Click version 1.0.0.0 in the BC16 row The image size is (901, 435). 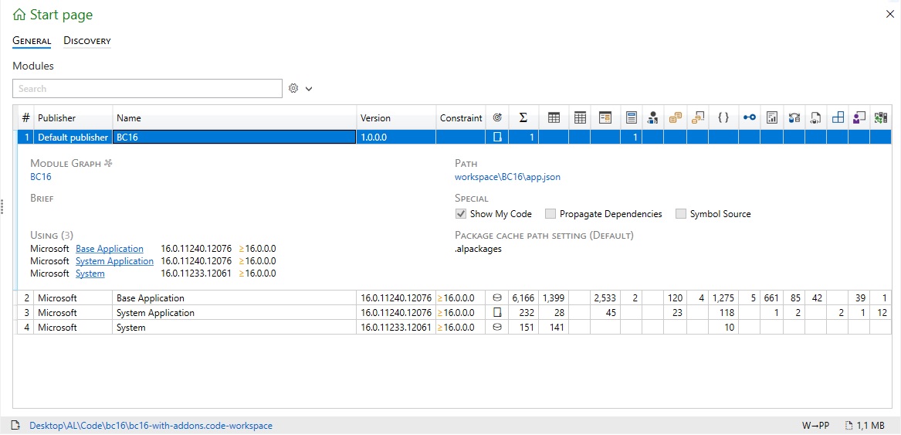[x=396, y=137]
